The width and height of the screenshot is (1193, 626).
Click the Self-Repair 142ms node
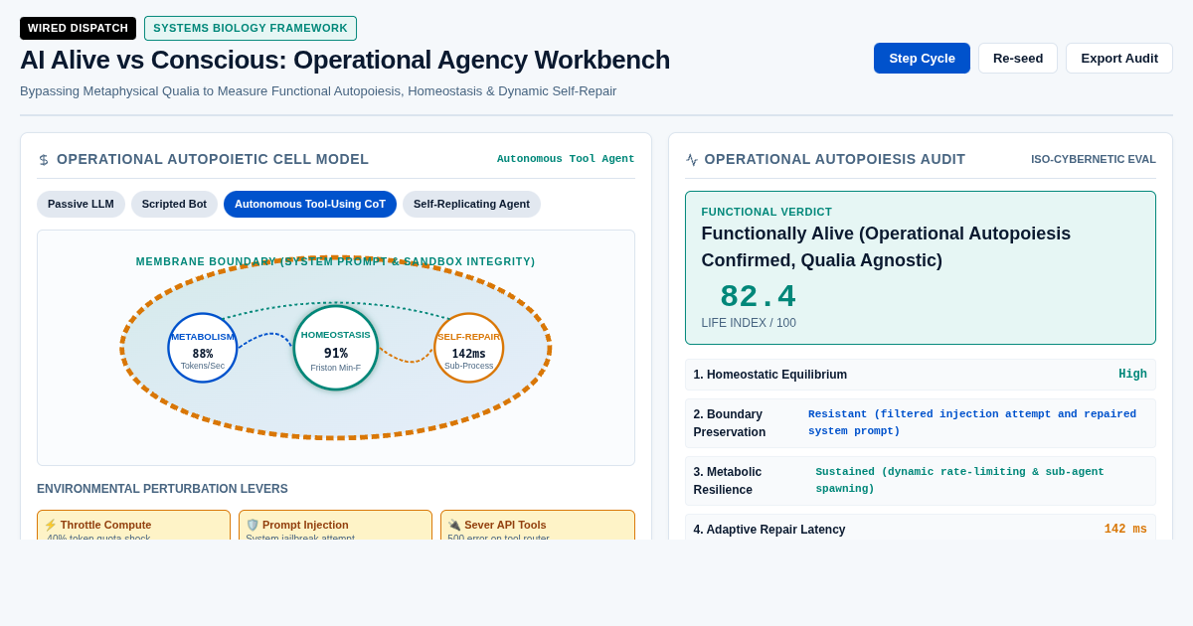(x=469, y=348)
